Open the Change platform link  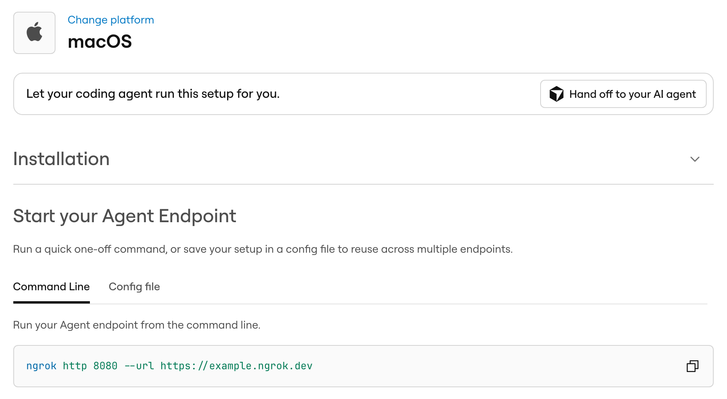(x=111, y=20)
